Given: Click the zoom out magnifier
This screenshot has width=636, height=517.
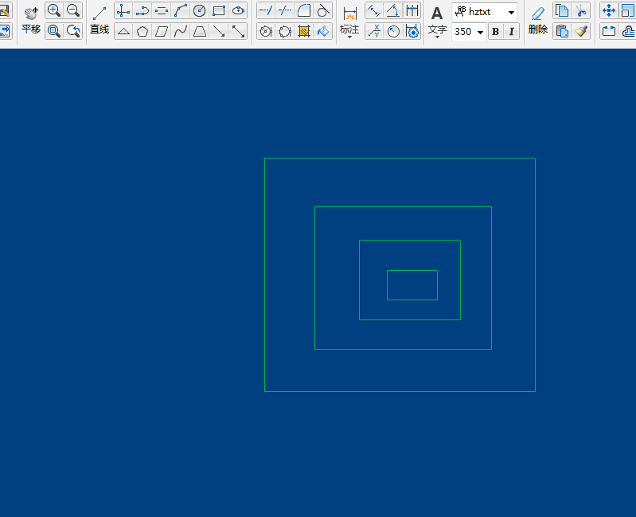Looking at the screenshot, I should point(73,10).
